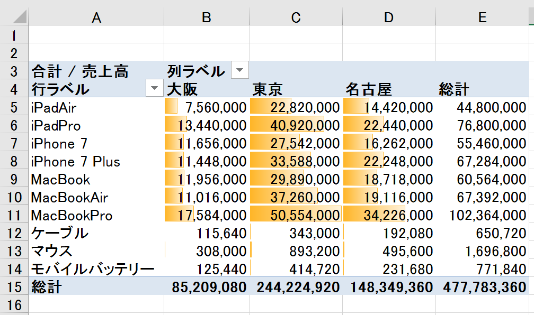Select row 16 header

pos(14,304)
